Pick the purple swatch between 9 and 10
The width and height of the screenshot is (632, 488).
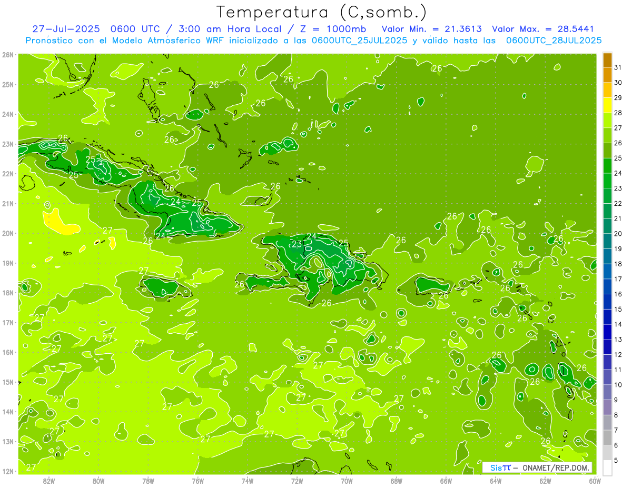coord(607,392)
